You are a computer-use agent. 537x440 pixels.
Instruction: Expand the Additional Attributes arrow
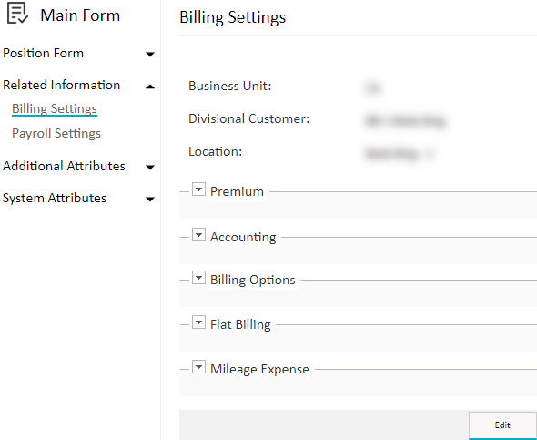150,168
